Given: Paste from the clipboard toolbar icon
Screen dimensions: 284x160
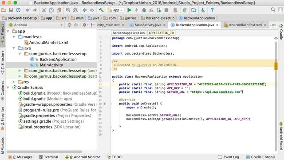Looking at the screenshot, I should [x=59, y=10].
